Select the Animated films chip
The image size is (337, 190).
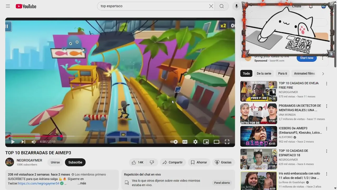(304, 73)
